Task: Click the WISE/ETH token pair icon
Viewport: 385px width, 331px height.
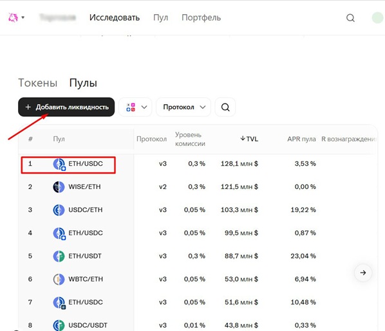Action: (x=59, y=187)
